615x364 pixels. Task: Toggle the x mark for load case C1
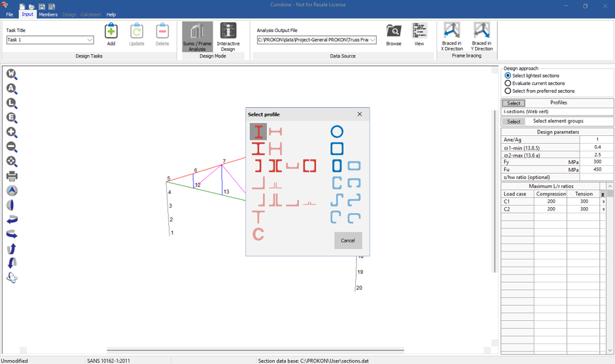click(x=603, y=201)
